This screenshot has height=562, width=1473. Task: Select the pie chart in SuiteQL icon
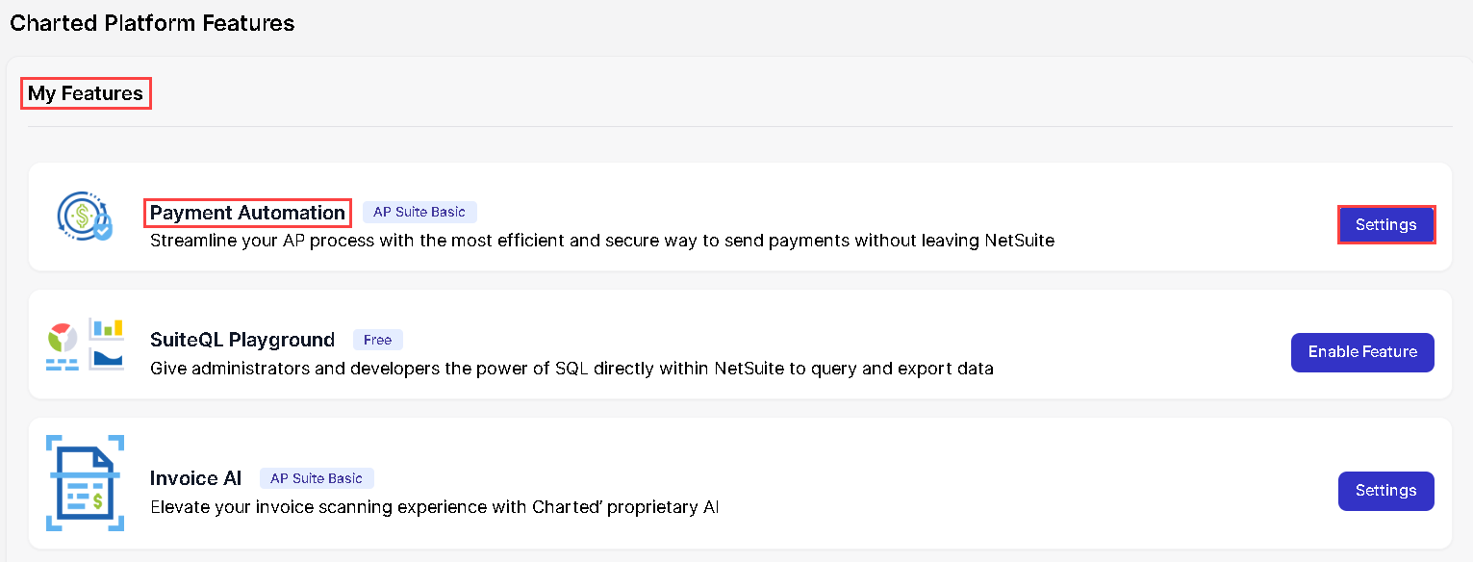click(63, 336)
